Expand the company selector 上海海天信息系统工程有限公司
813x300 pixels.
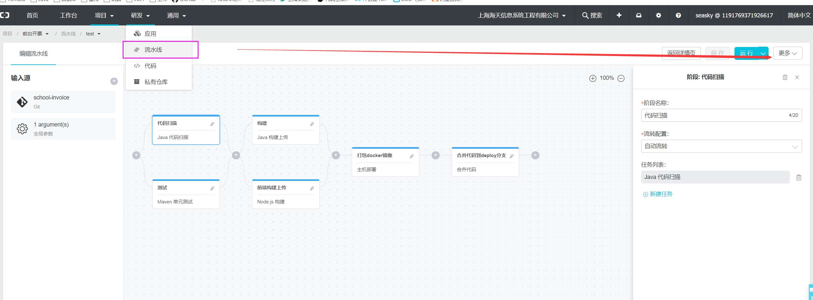[522, 15]
